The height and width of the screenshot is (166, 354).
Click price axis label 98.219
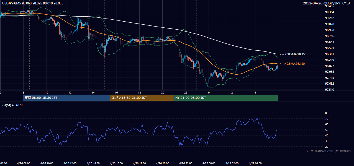click(329, 60)
